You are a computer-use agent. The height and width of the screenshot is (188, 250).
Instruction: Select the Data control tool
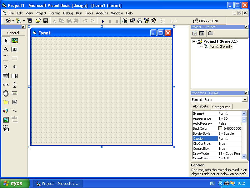(x=14, y=120)
